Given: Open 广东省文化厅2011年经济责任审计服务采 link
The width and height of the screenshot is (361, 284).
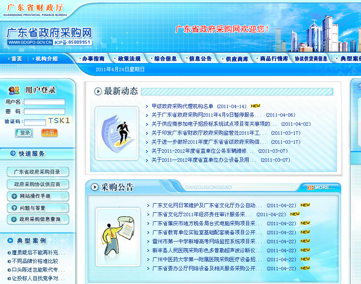Looking at the screenshot, I should 202,215.
